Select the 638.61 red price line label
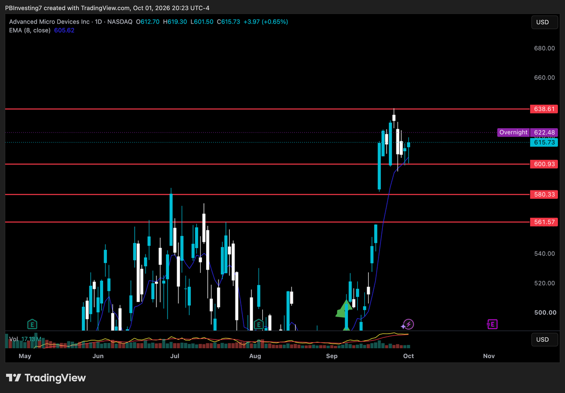This screenshot has height=393, width=565. [544, 109]
